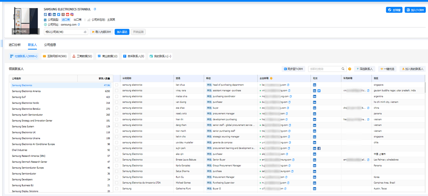Click the 加入雷达 button

122,32
